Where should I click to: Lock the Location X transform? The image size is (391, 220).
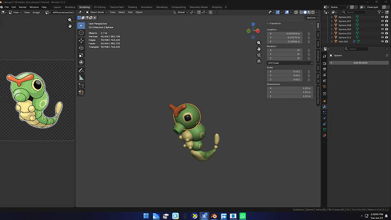(309, 33)
